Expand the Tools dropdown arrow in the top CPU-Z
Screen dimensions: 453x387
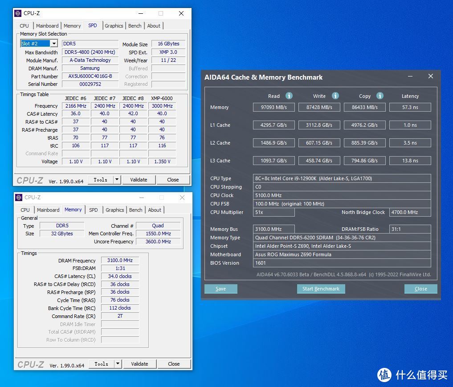[117, 180]
